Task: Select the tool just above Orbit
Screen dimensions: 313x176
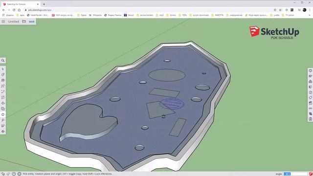Action: [3, 126]
